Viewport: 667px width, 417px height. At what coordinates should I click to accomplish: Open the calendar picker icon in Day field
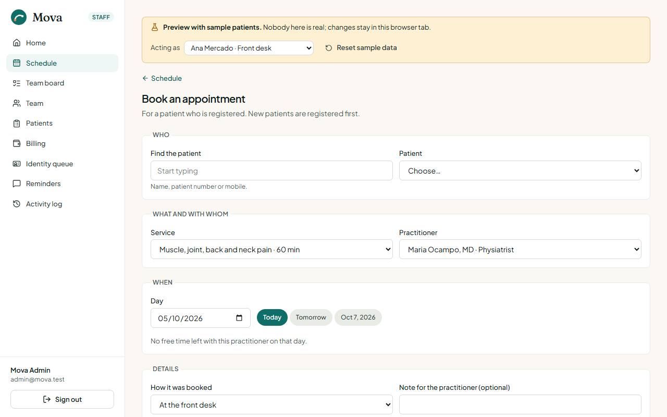[x=239, y=318]
